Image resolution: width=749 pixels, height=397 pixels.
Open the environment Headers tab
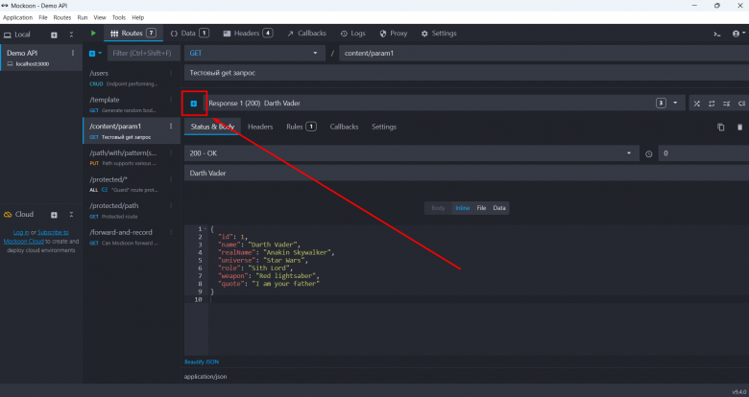[x=248, y=34]
